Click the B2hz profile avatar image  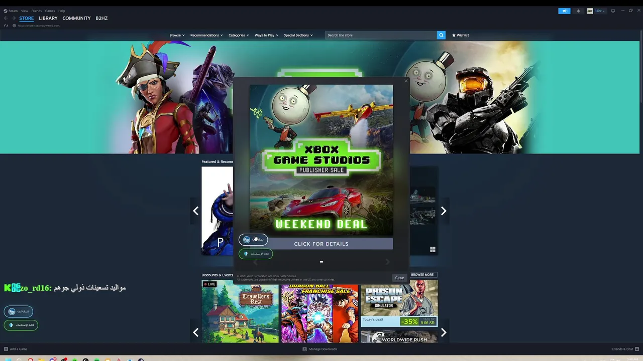[x=590, y=11]
